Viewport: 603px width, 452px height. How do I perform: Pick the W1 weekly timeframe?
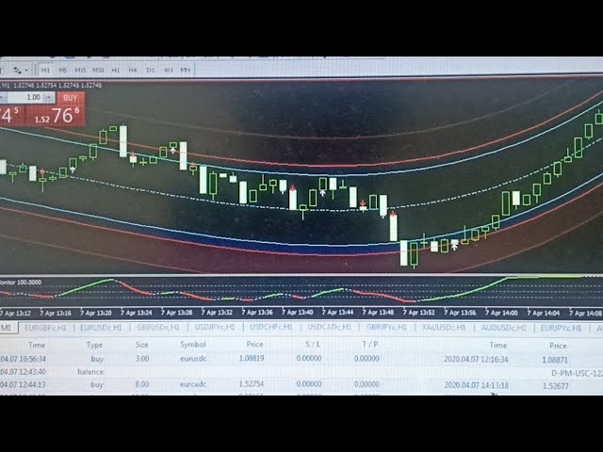click(x=168, y=70)
